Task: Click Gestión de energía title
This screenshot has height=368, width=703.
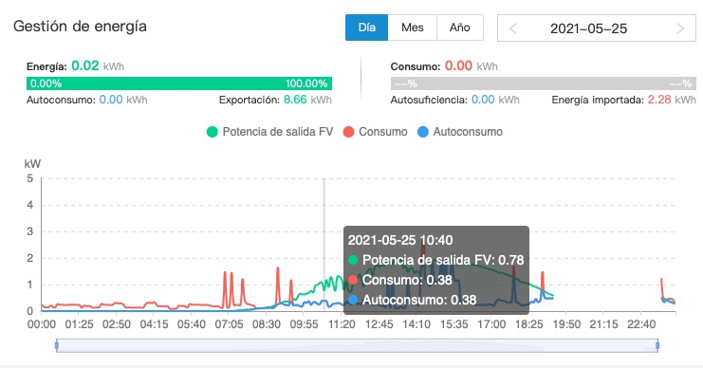Action: tap(80, 27)
